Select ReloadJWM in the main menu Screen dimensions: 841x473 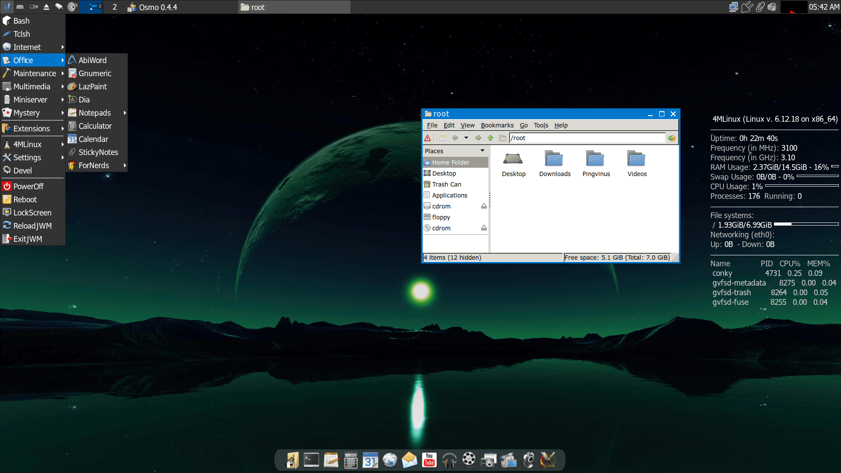tap(33, 226)
